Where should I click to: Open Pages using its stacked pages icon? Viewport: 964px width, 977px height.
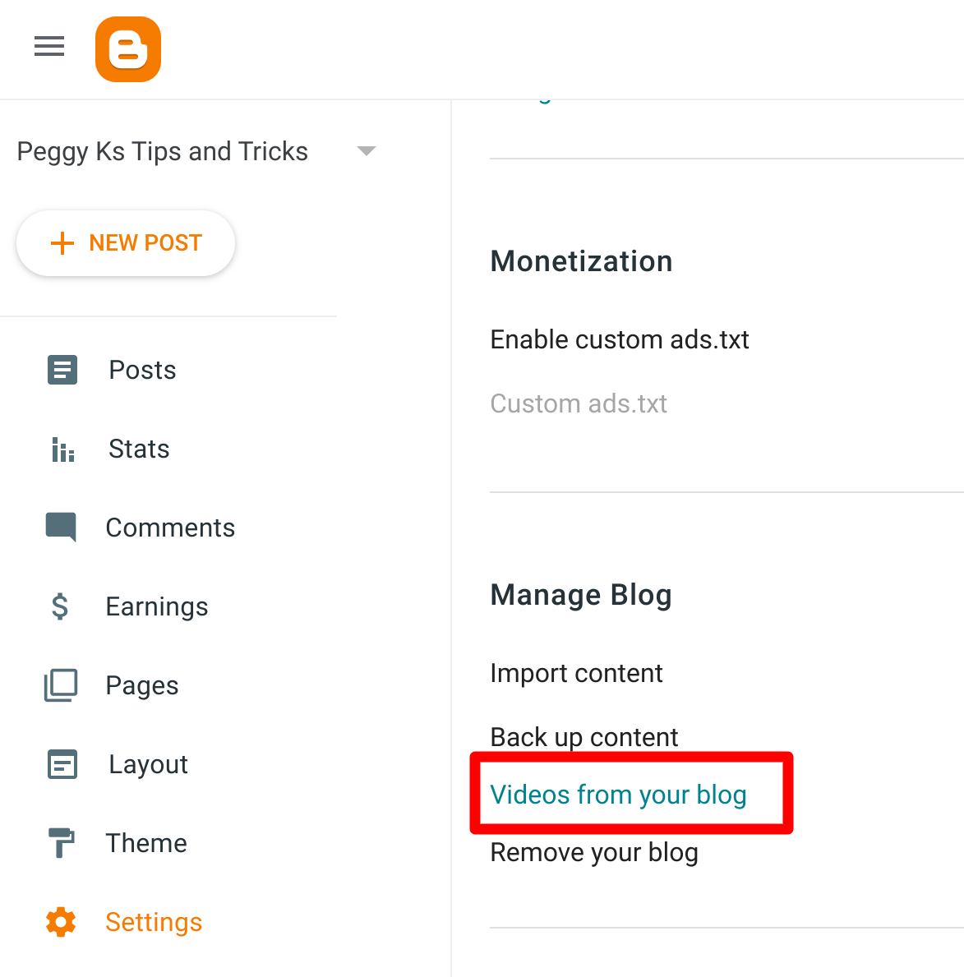coord(60,685)
